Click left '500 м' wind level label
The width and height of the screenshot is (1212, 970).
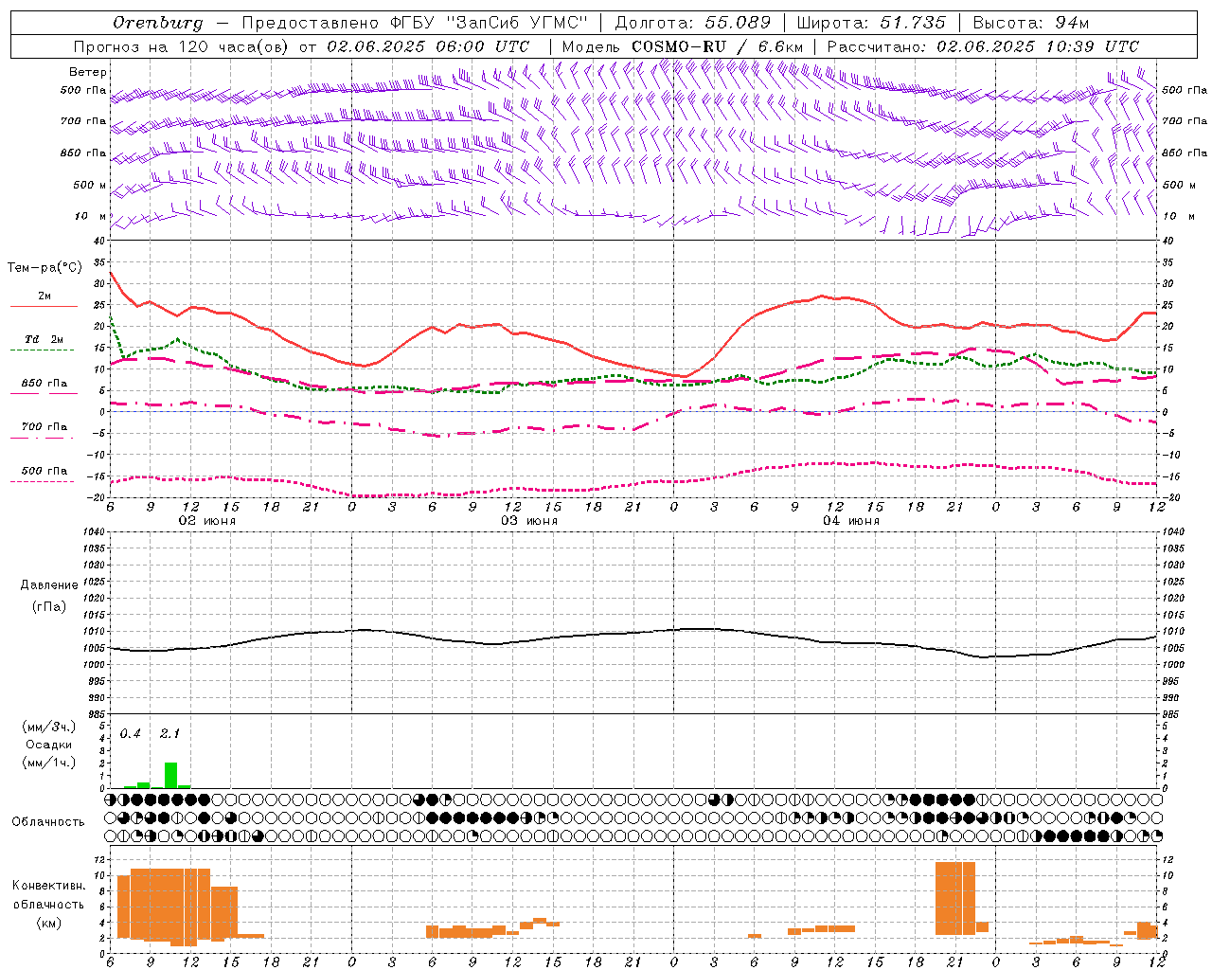click(x=90, y=185)
